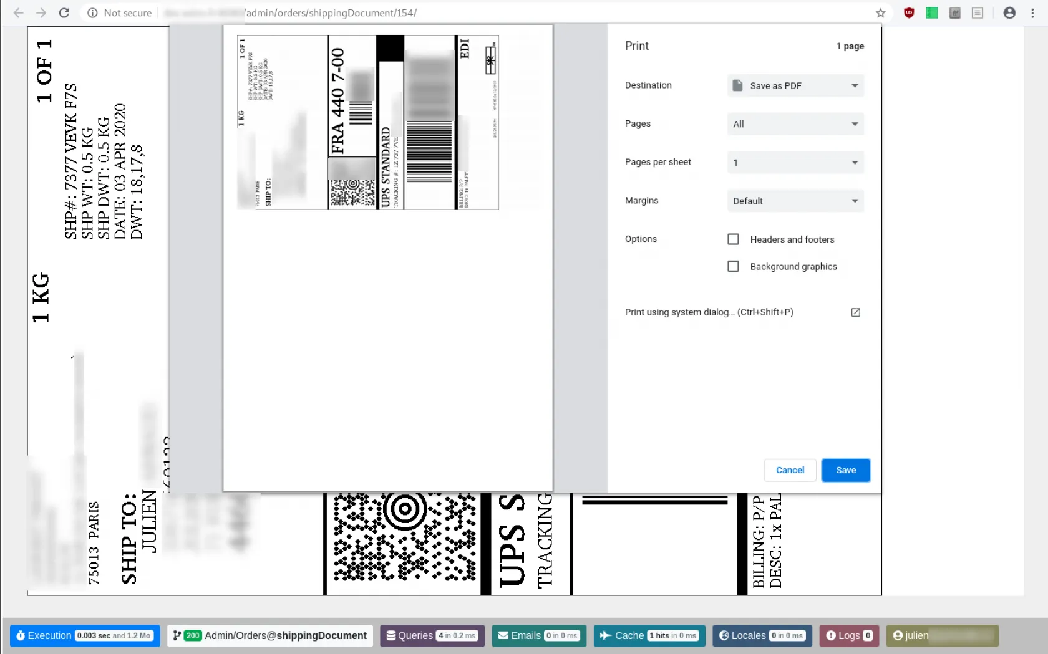Viewport: 1048px width, 654px height.
Task: Enable Headers and footers checkbox
Action: coord(733,239)
